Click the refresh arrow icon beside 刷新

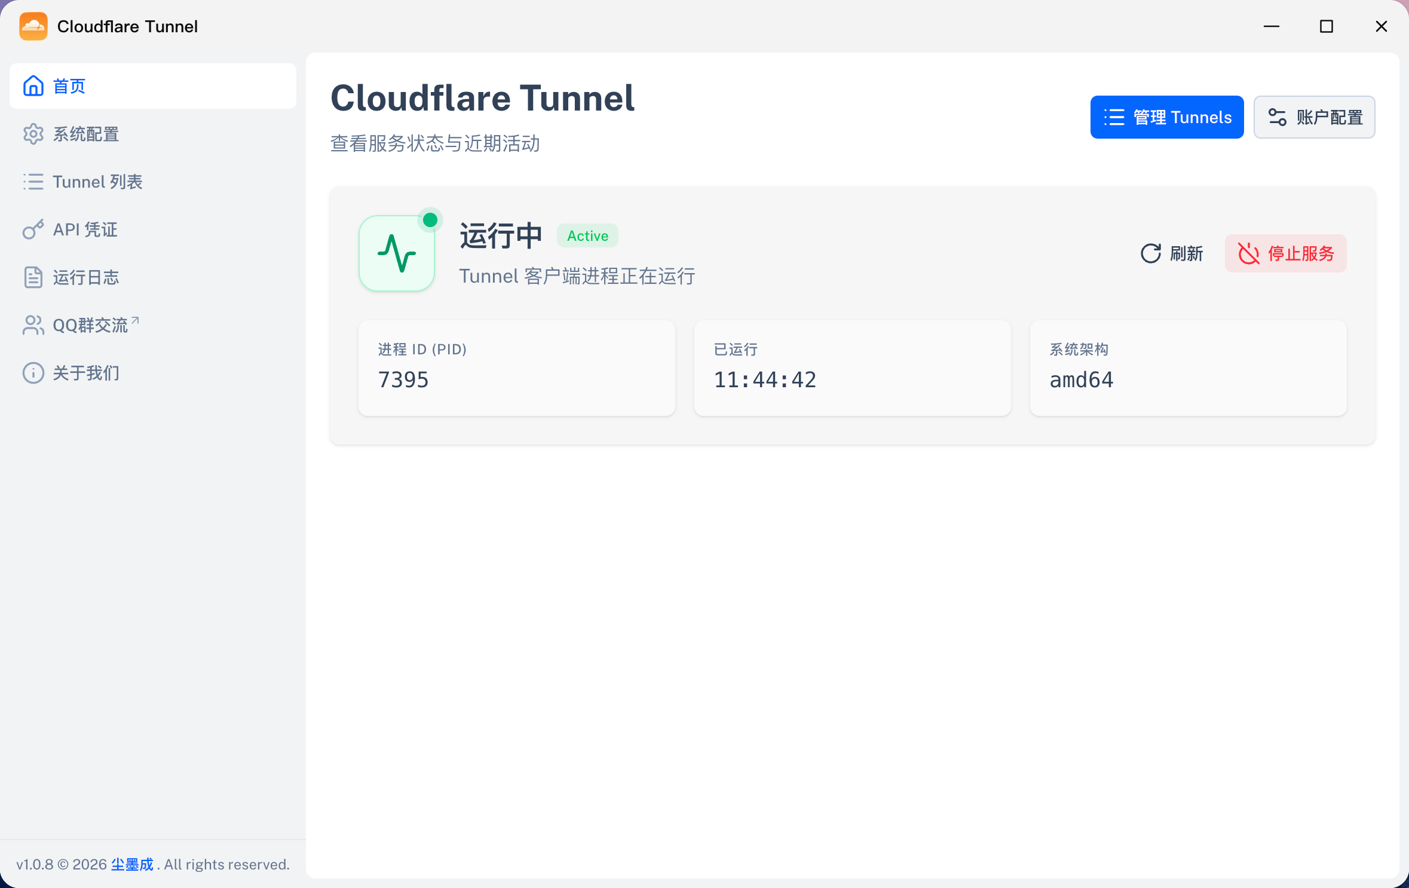tap(1151, 253)
